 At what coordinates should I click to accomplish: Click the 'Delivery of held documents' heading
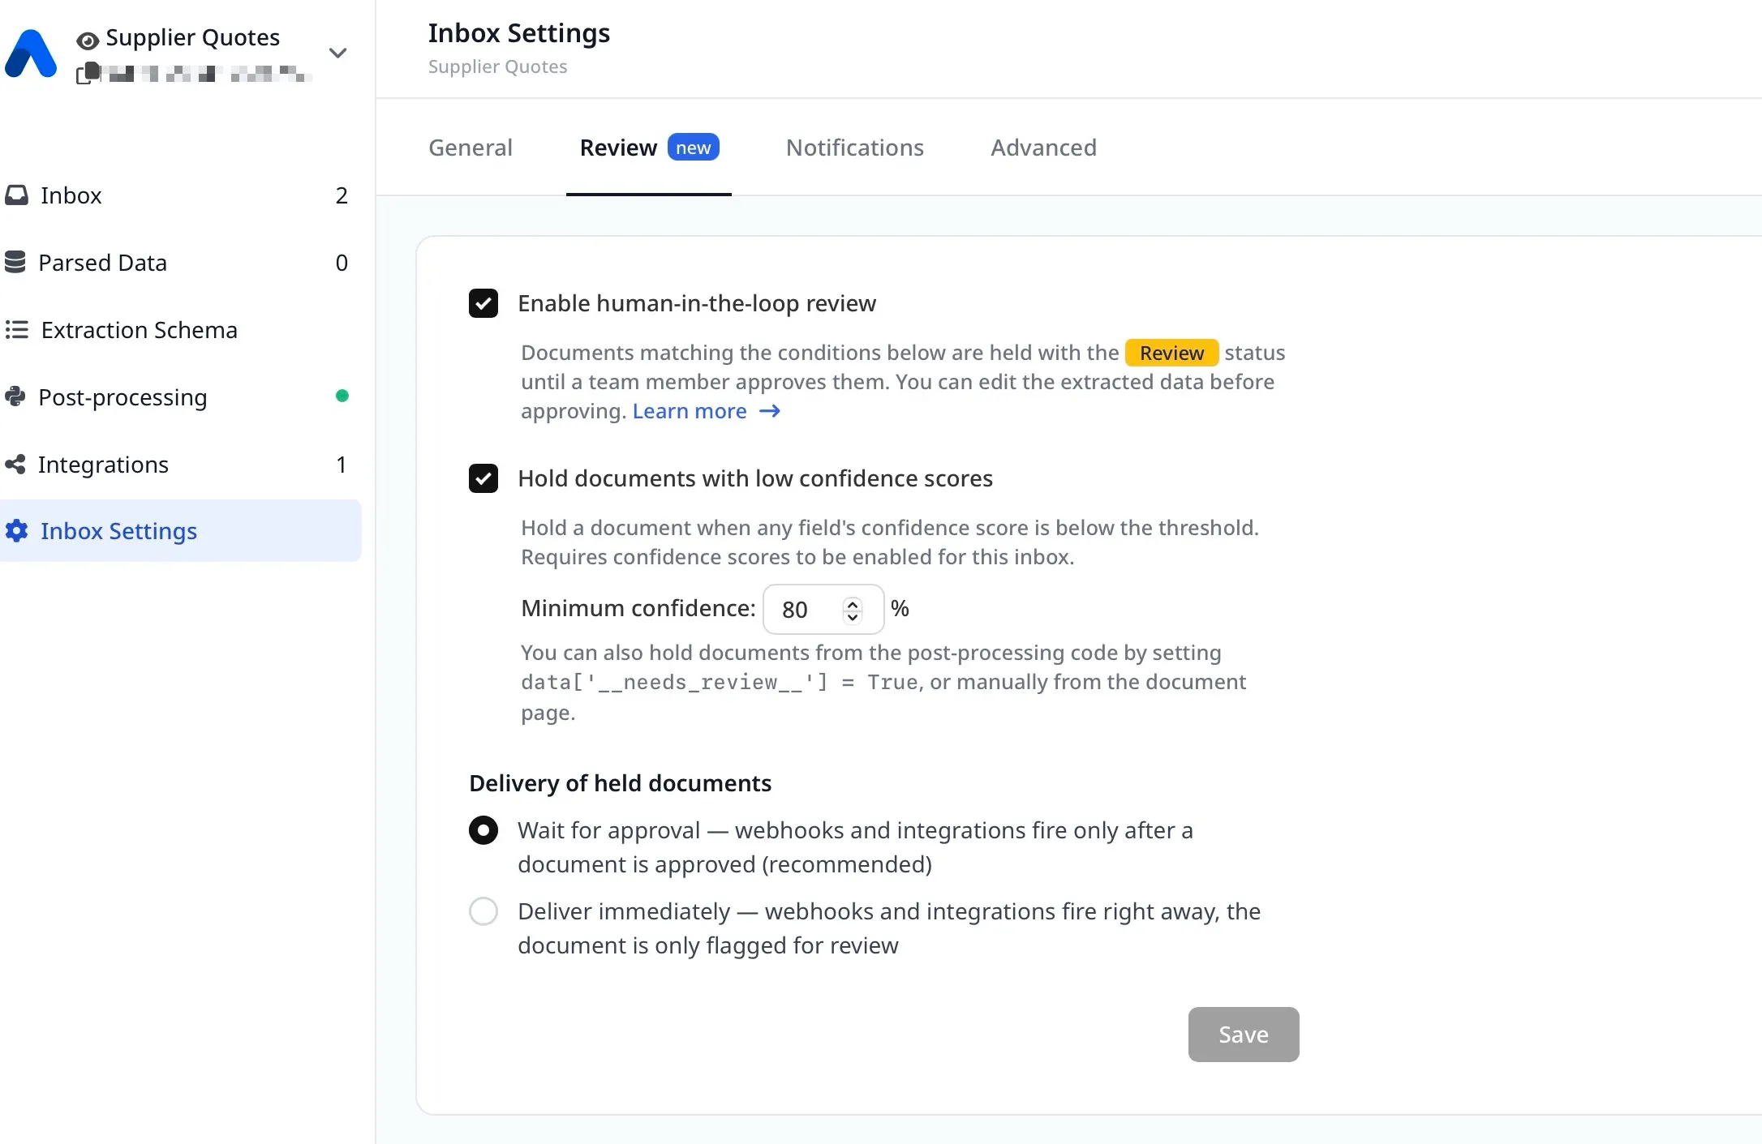621,784
